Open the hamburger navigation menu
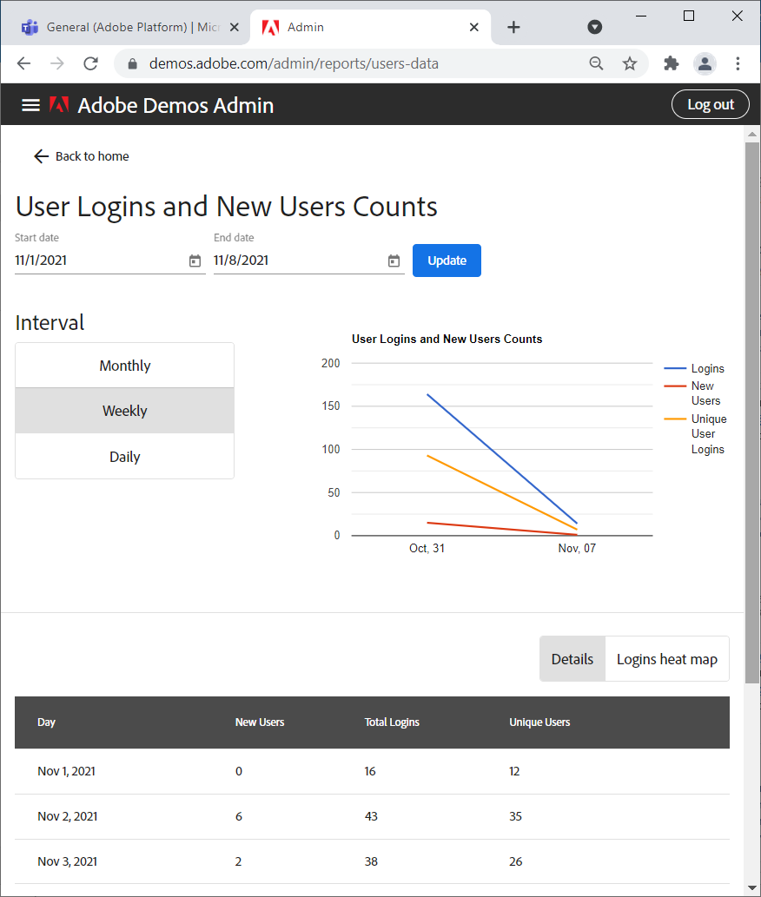Screen dimensions: 761x897 pos(30,105)
